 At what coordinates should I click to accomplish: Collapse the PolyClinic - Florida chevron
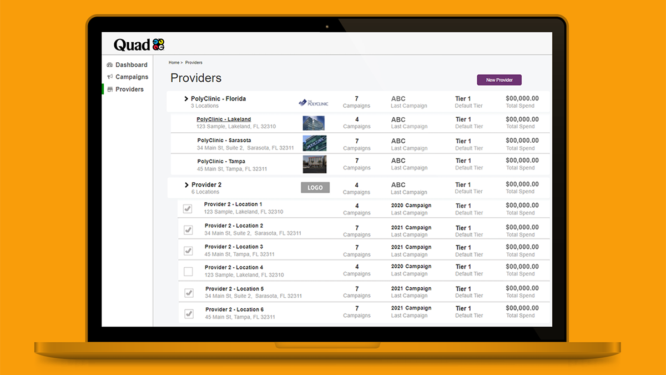(x=186, y=99)
